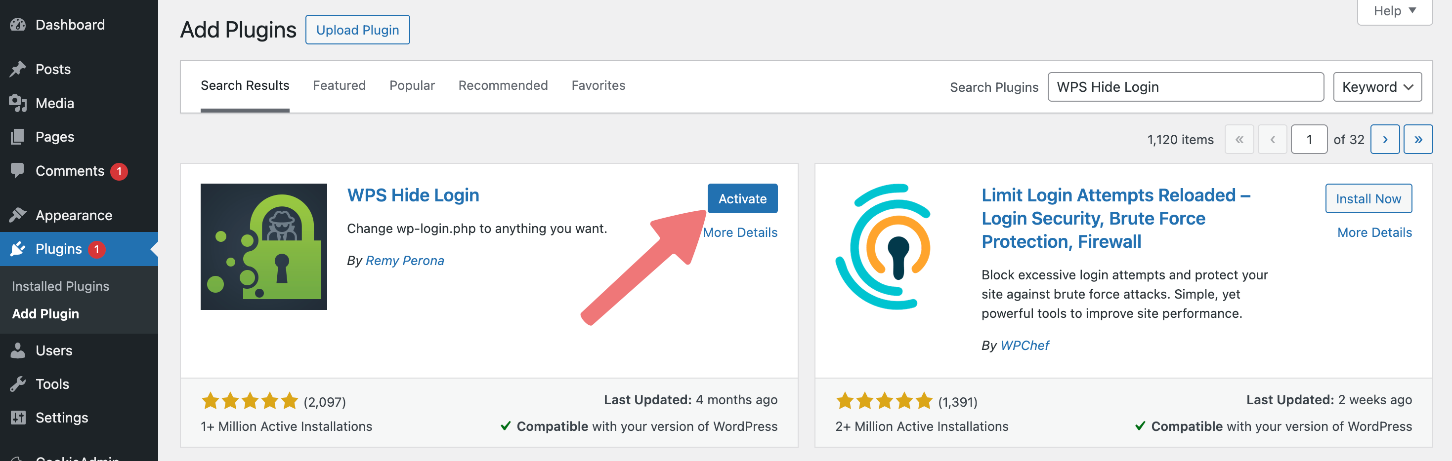Switch to Featured plugins tab
The height and width of the screenshot is (461, 1452).
click(x=339, y=85)
